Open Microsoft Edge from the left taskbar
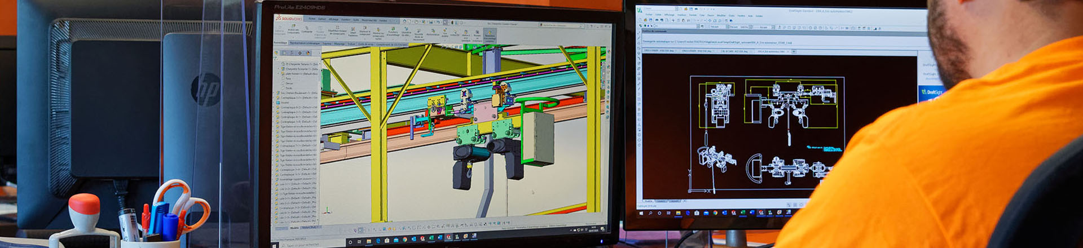Viewport: 1083px width, 248px height. (x=378, y=241)
